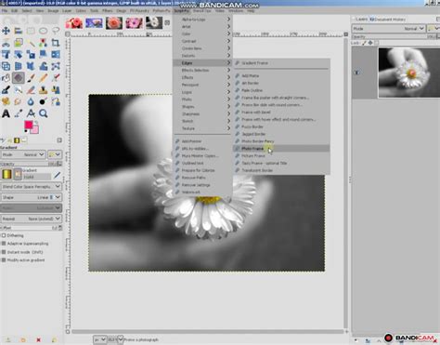Click the gold gradient preview swatch
Image resolution: width=440 pixels, height=345 pixels.
pos(6,175)
